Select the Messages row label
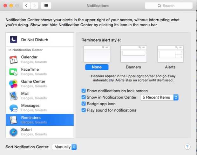Image resolution: width=197 pixels, height=155 pixels. pyautogui.click(x=30, y=106)
